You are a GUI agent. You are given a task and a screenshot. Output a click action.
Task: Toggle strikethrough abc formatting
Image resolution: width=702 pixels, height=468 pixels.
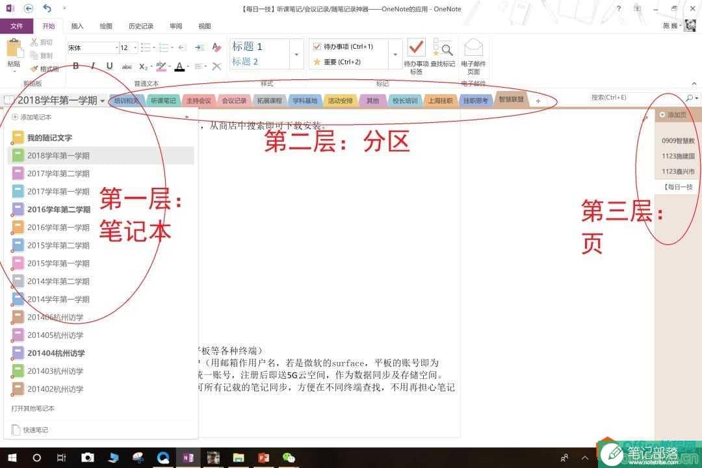(x=127, y=66)
